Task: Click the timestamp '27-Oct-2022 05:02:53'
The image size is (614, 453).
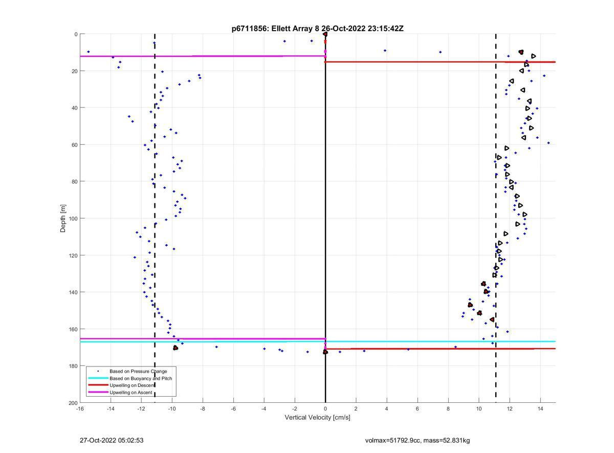Action: point(112,440)
